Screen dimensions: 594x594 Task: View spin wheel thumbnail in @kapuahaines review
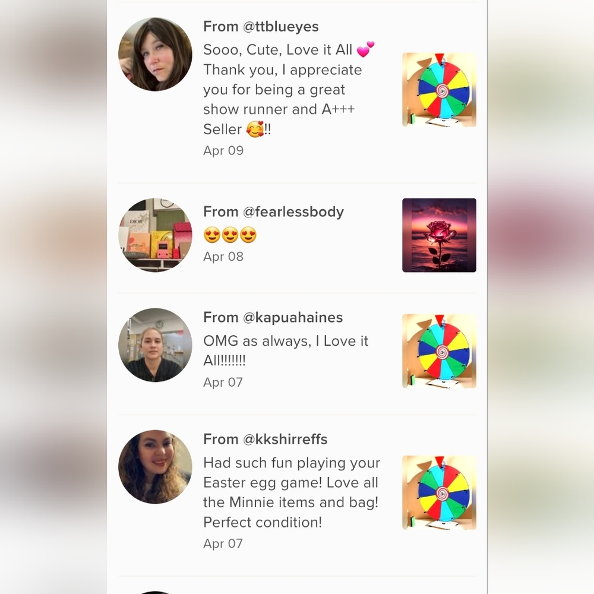point(439,351)
